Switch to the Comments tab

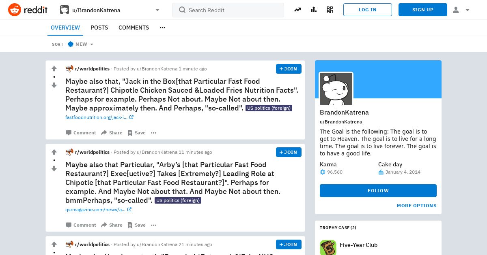pyautogui.click(x=134, y=28)
